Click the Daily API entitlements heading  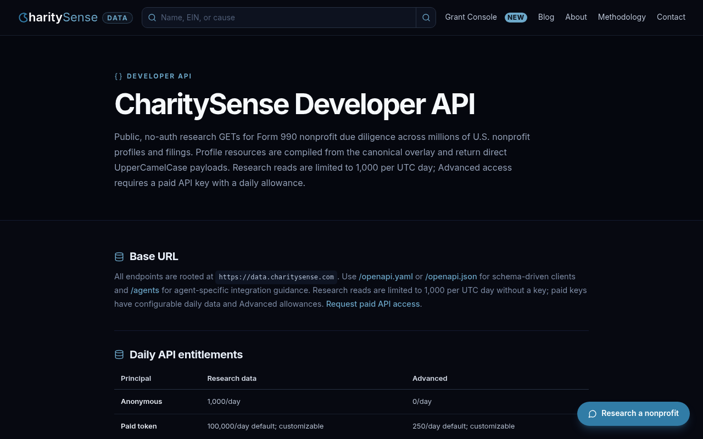coord(186,354)
